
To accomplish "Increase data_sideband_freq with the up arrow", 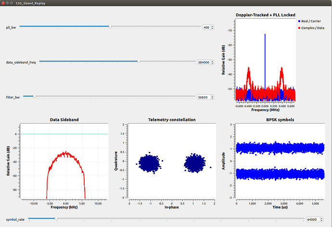I will (x=213, y=61).
